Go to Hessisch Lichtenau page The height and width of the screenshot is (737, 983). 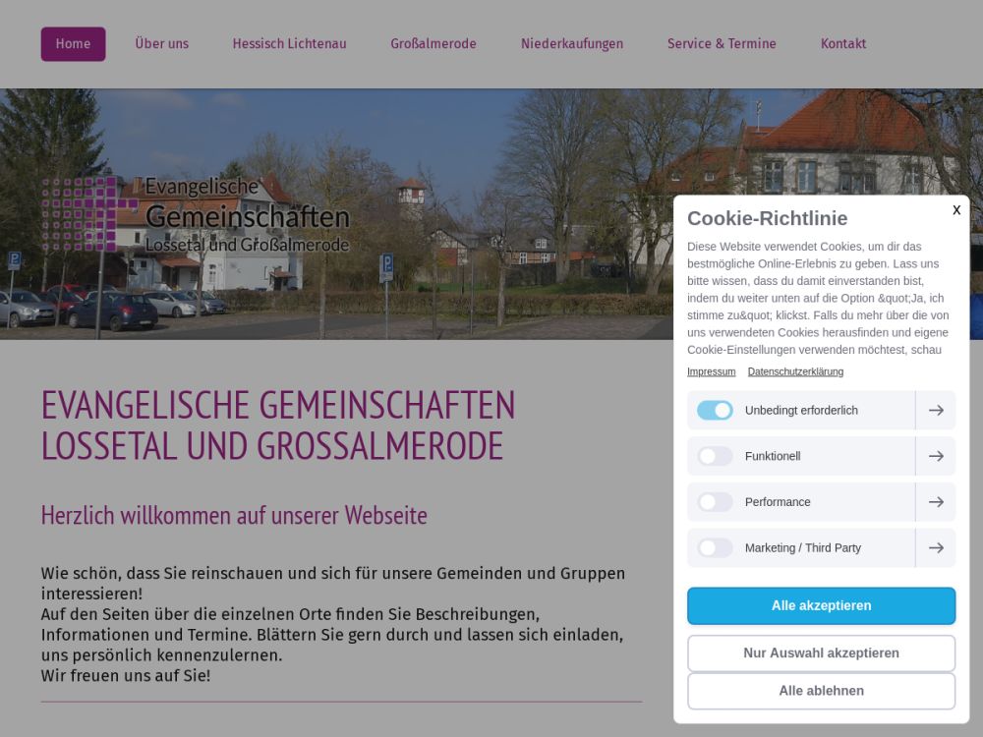[289, 44]
